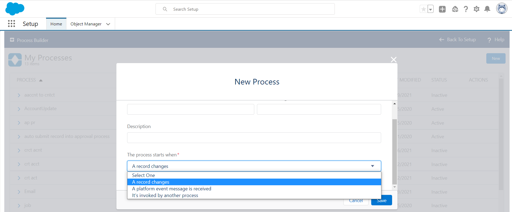
Task: Switch to the Object Manager tab
Action: pos(86,24)
